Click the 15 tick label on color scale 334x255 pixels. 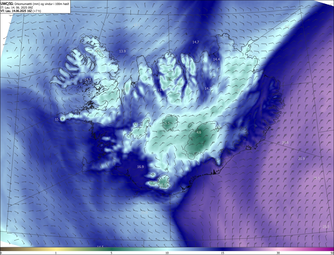click(223, 253)
